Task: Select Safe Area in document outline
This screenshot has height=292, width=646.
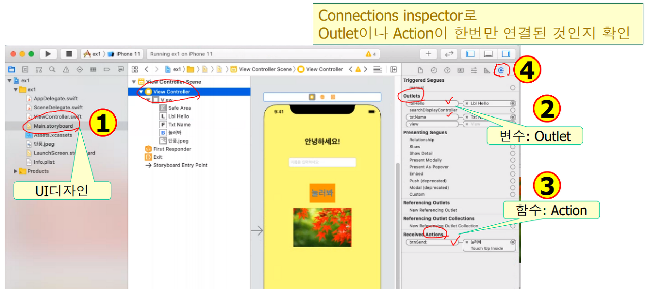Action: click(x=179, y=108)
